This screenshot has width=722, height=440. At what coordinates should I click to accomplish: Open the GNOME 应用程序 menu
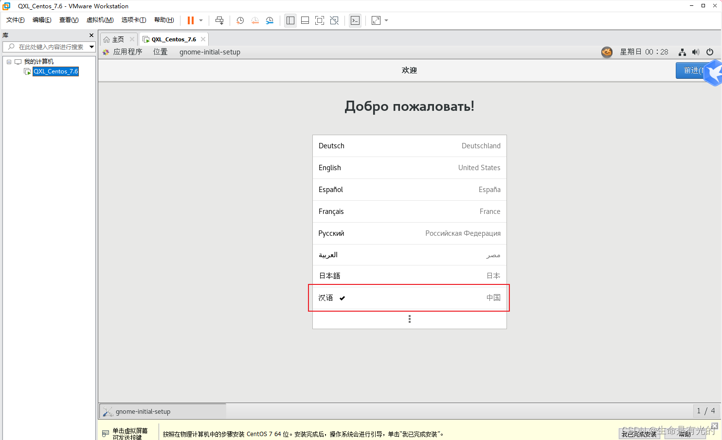click(128, 52)
